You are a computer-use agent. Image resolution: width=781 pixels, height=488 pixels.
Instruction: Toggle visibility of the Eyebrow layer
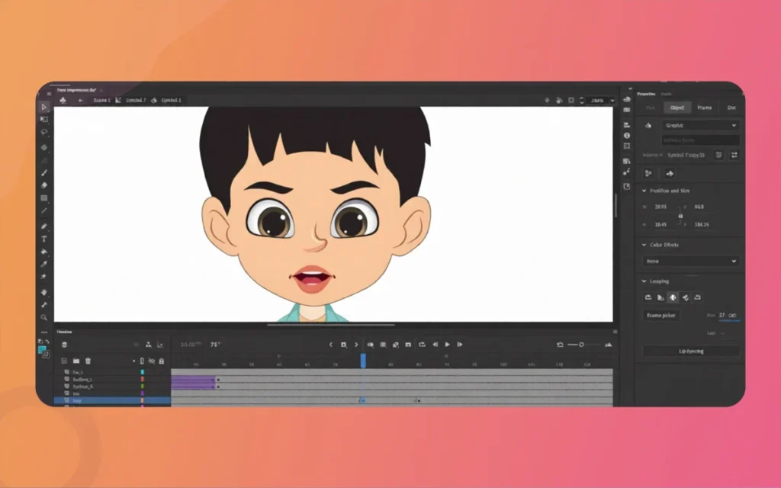[x=152, y=379]
